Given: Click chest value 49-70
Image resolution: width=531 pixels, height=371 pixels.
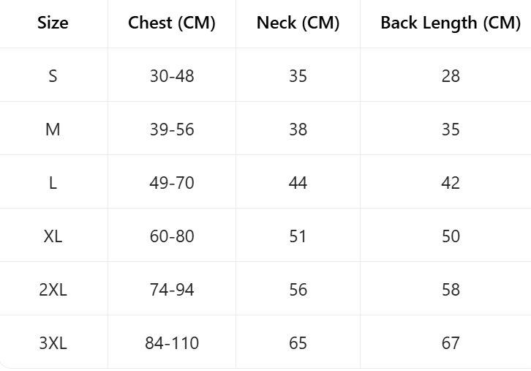Looking at the screenshot, I should pos(172,183).
